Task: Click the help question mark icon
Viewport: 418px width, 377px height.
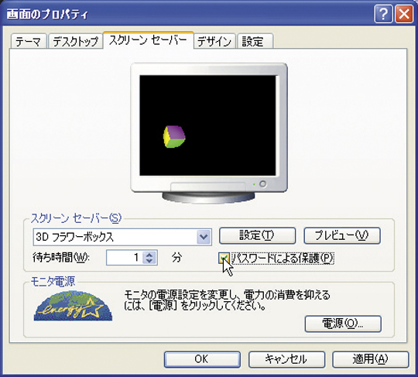Action: (383, 14)
